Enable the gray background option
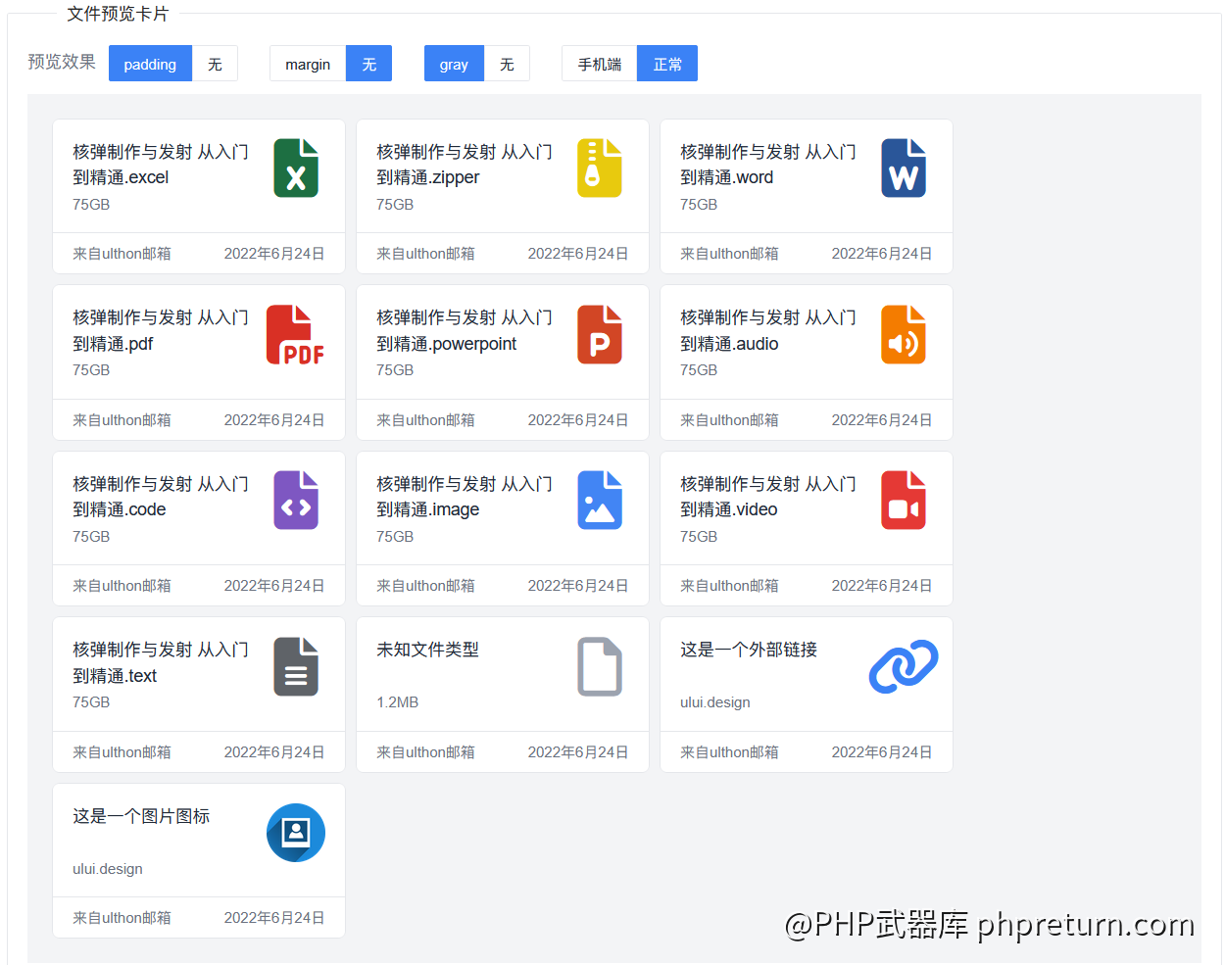The height and width of the screenshot is (965, 1225). click(454, 64)
